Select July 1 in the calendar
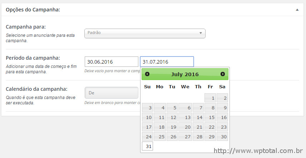This screenshot has width=306, height=158. pos(210,98)
